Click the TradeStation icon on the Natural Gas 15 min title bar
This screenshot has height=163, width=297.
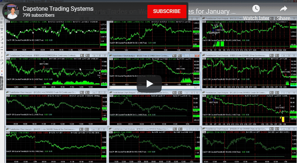[204, 129]
